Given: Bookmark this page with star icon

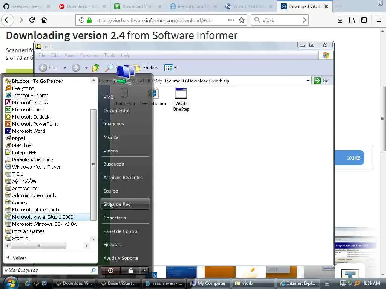Looking at the screenshot, I should tap(242, 20).
